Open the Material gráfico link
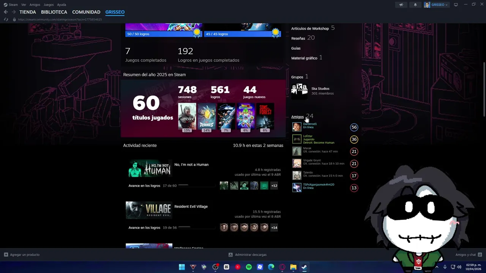The image size is (486, 273). [304, 58]
